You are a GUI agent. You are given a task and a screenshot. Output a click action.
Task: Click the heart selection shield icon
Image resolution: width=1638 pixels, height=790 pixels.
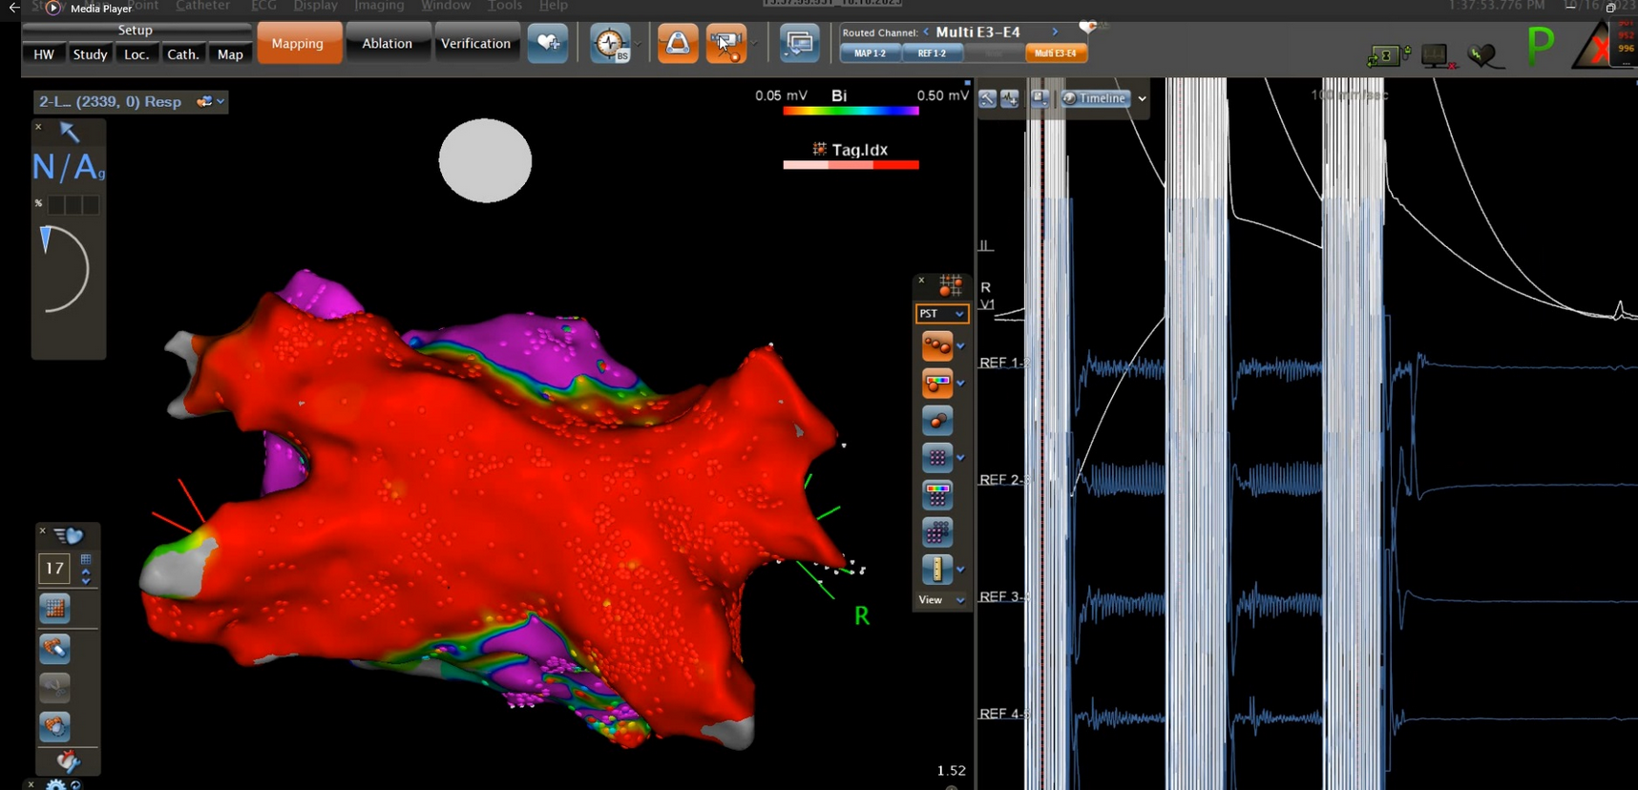click(x=54, y=726)
